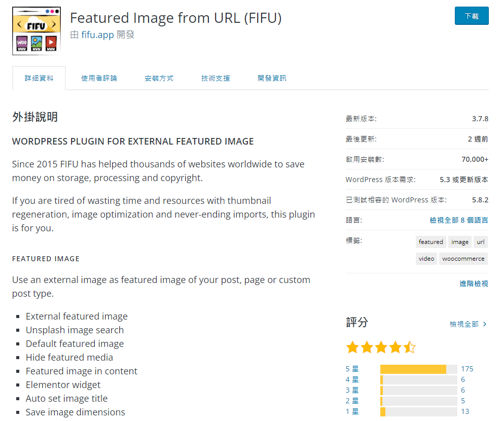Open the 進階檢視 advanced view link
Image resolution: width=502 pixels, height=421 pixels.
pyautogui.click(x=473, y=284)
